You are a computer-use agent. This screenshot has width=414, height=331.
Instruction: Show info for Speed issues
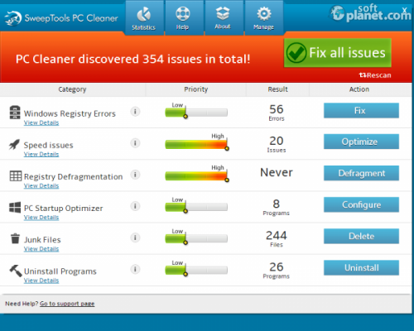[135, 143]
